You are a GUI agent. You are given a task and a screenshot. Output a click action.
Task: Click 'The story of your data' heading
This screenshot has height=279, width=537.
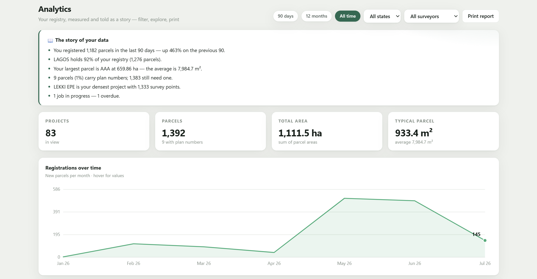coord(82,40)
